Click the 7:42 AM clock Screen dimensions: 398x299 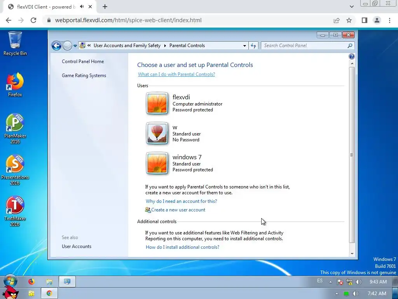(x=377, y=294)
